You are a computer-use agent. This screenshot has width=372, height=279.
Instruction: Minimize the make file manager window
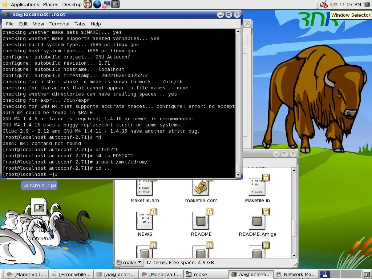tap(276, 153)
